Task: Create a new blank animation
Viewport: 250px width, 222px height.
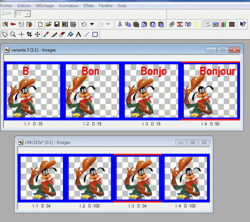Action: (40, 25)
